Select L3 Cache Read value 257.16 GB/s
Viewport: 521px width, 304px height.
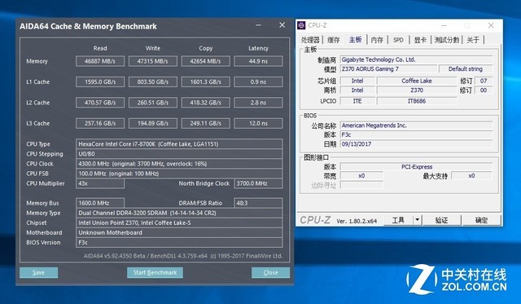100,123
